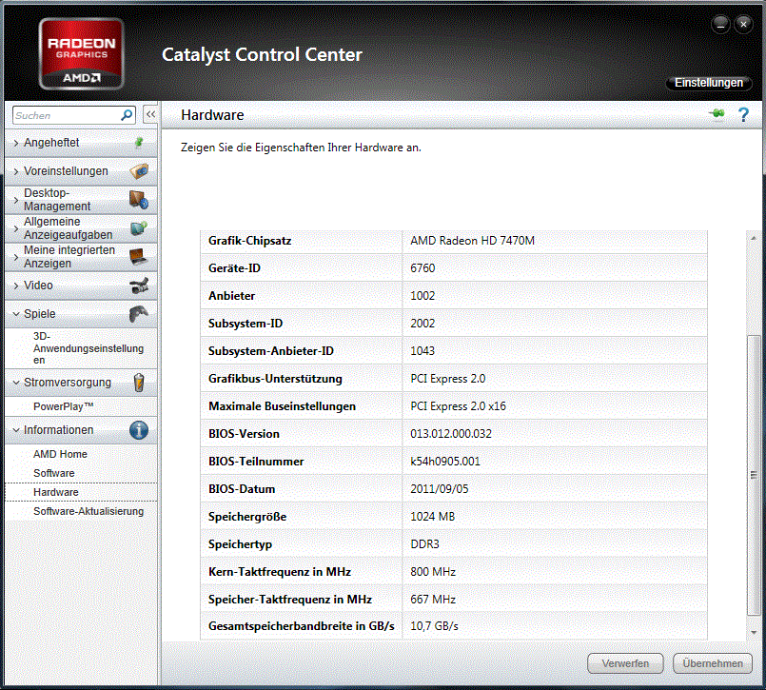The width and height of the screenshot is (766, 690).
Task: Click the Voreinstellungen presets icon
Action: (x=139, y=171)
